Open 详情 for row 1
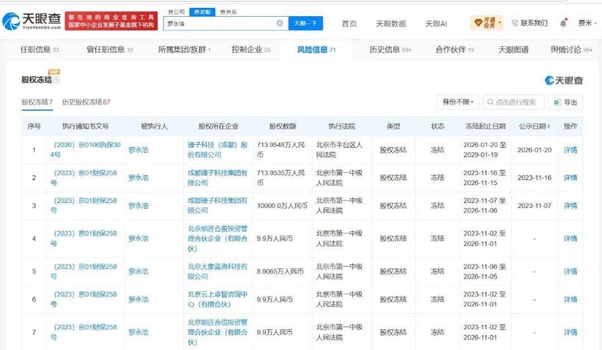The height and width of the screenshot is (350, 602). pos(570,150)
